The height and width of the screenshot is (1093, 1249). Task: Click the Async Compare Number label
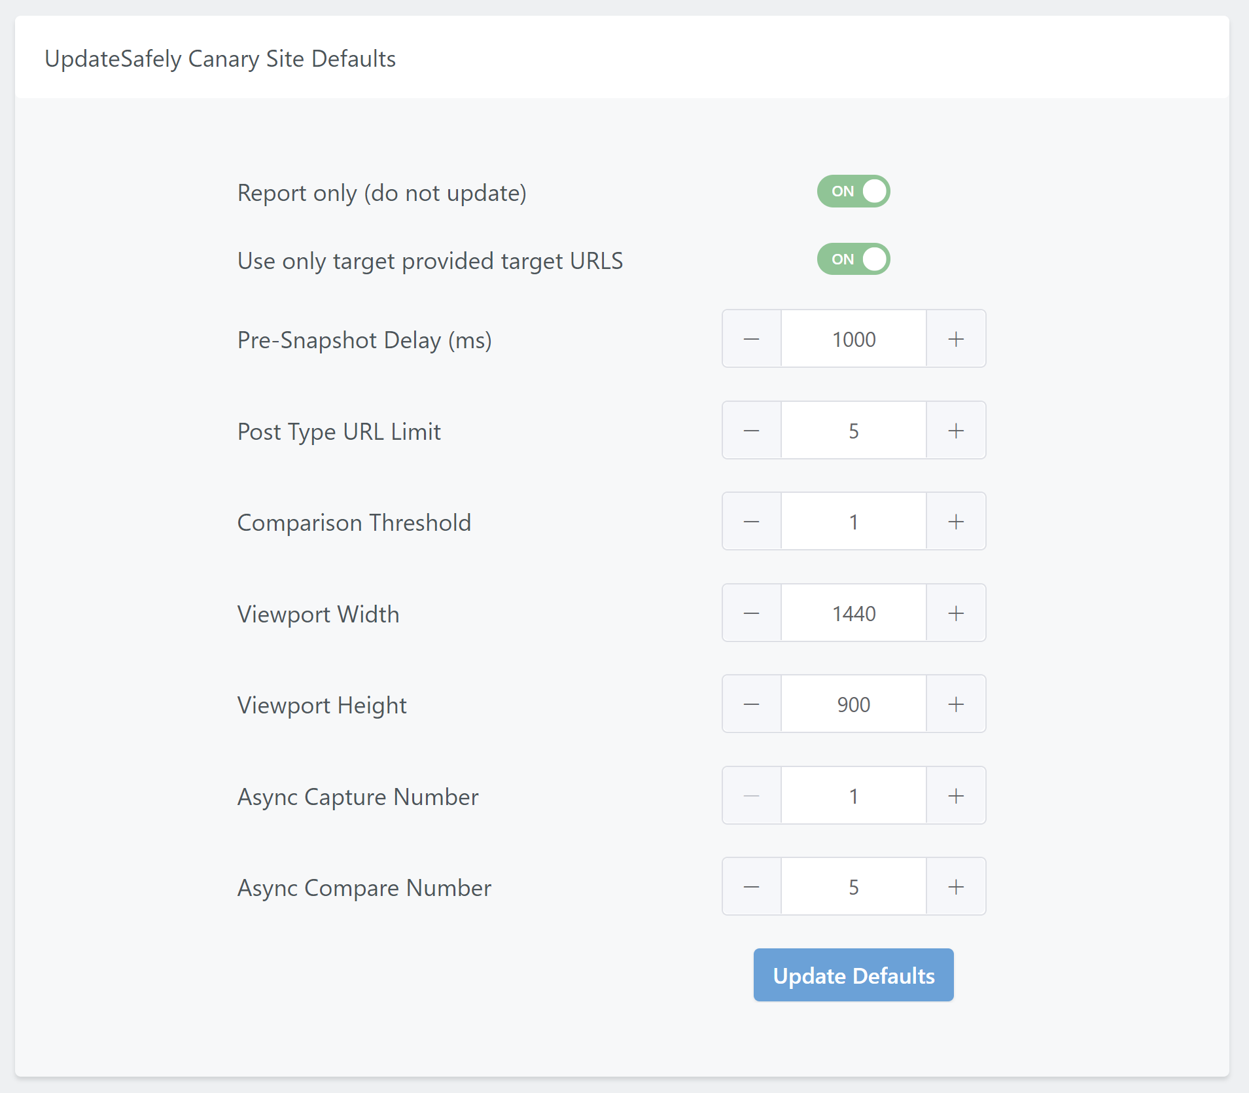(364, 888)
